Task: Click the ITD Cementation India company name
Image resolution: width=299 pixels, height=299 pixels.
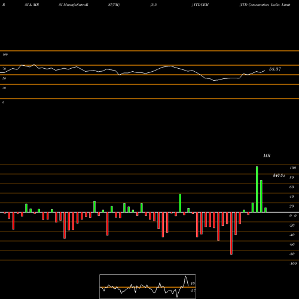Action: tap(265, 5)
